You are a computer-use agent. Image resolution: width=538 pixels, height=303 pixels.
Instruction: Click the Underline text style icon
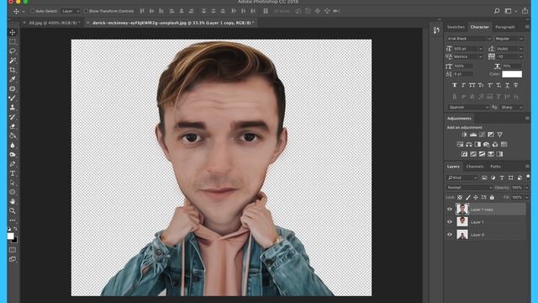(507, 85)
